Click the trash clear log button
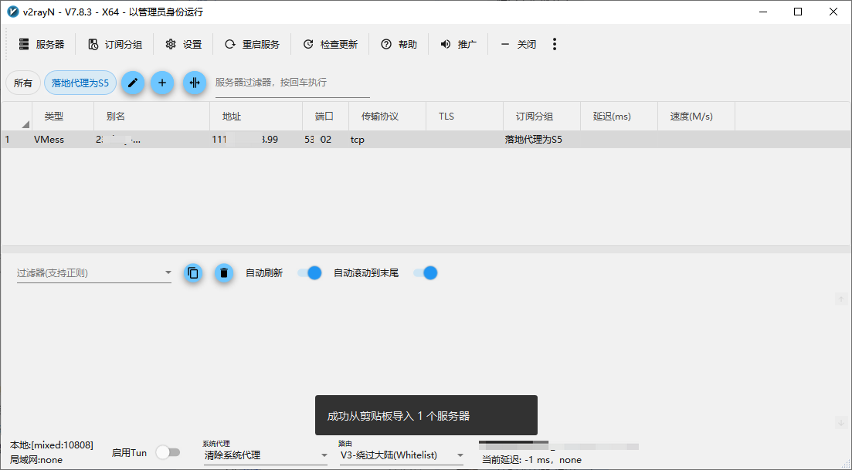The width and height of the screenshot is (852, 470). point(224,273)
